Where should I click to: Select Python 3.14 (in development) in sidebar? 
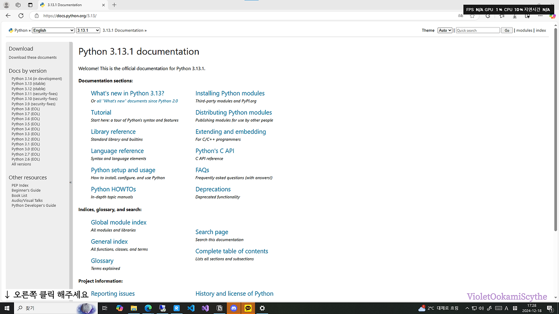37,79
